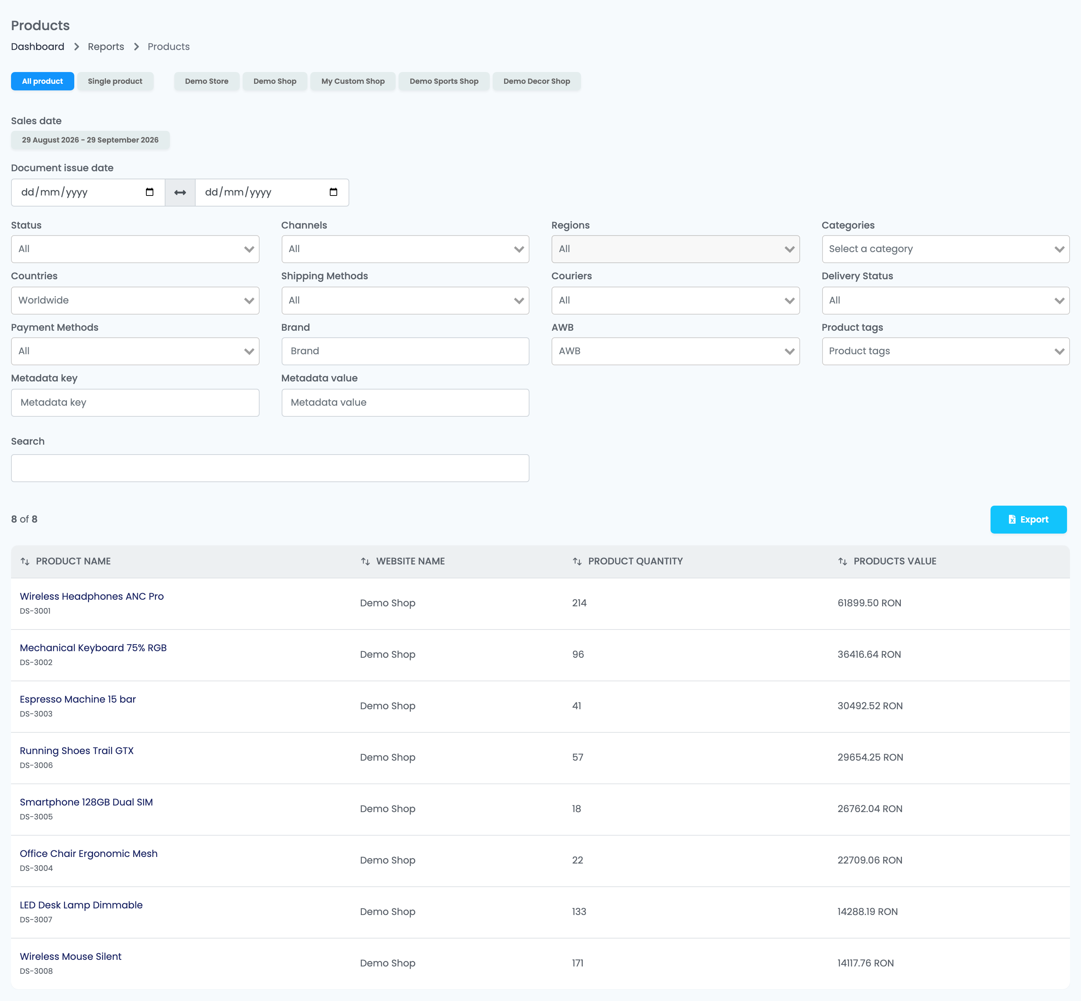Click breadcrumb chevron after Dashboard
The height and width of the screenshot is (1001, 1081).
click(76, 47)
